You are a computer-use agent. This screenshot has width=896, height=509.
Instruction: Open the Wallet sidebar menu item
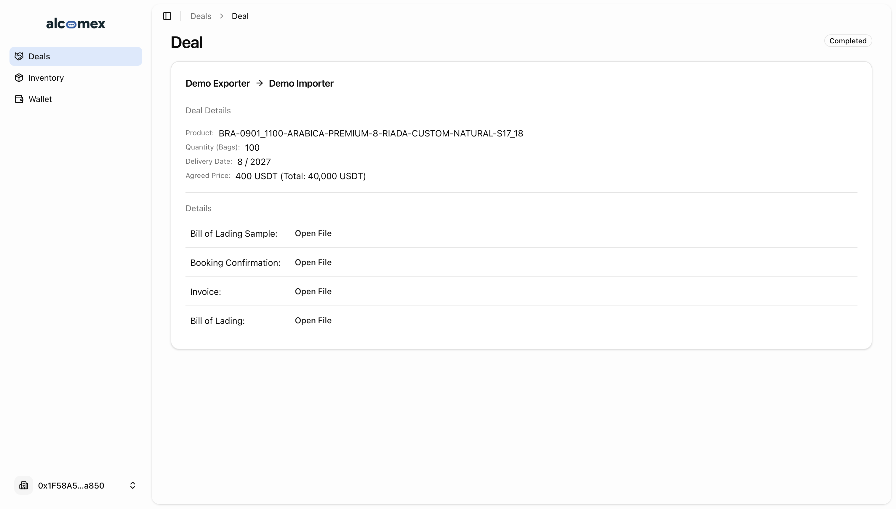(76, 99)
